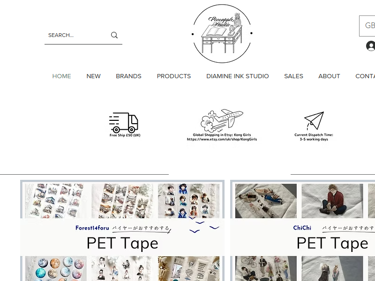Image resolution: width=375 pixels, height=281 pixels.
Task: Open the Pineapple Studio logo
Action: pos(222,33)
